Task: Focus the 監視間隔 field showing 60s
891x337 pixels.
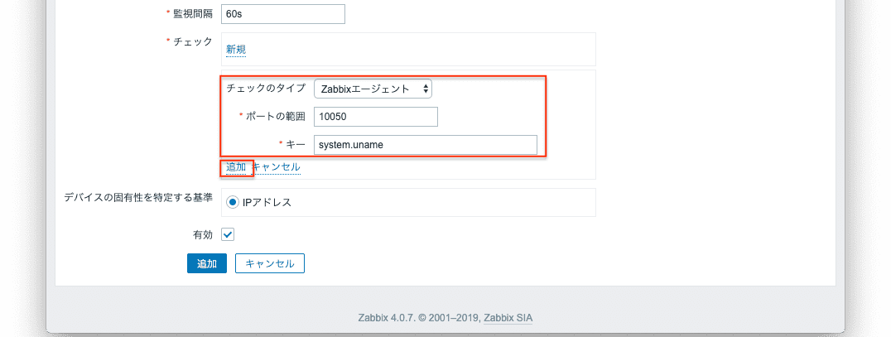Action: (x=283, y=14)
